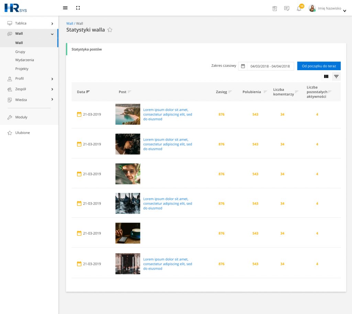Open the calendar icon in date range field
352x314 pixels.
[243, 66]
